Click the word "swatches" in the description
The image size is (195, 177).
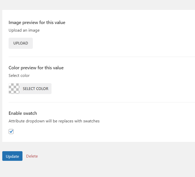point(91,121)
